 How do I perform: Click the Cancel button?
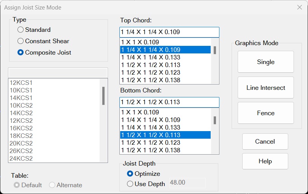click(x=265, y=142)
